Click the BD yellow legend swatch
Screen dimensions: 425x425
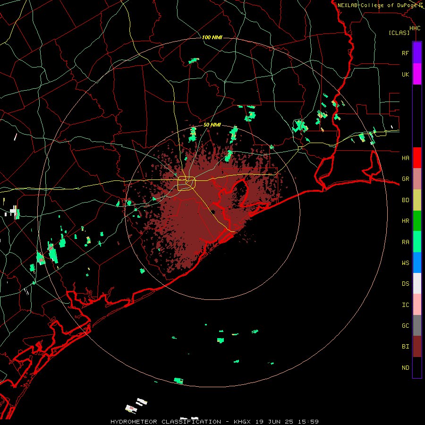click(417, 200)
